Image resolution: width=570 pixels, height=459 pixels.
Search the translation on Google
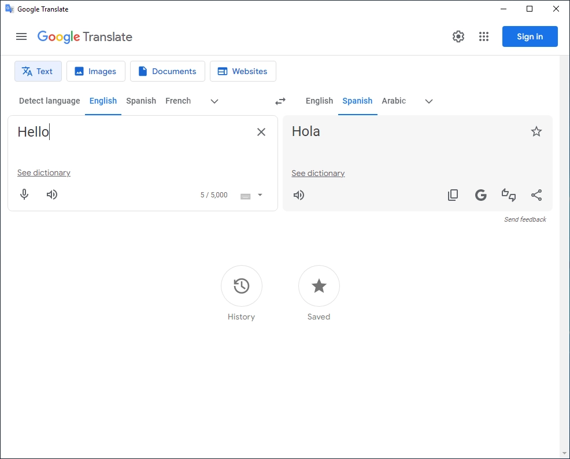480,195
